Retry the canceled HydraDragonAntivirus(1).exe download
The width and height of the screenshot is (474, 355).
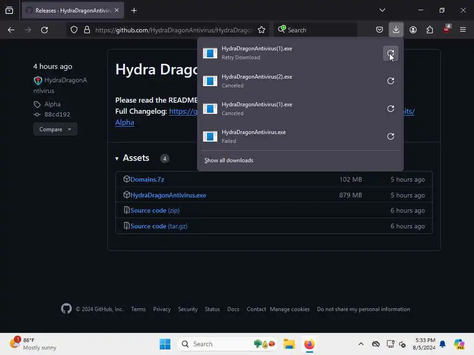[390, 109]
